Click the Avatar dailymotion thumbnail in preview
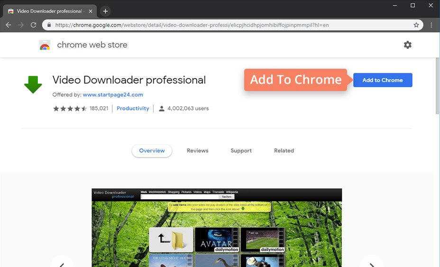440x267 pixels. pyautogui.click(x=217, y=239)
